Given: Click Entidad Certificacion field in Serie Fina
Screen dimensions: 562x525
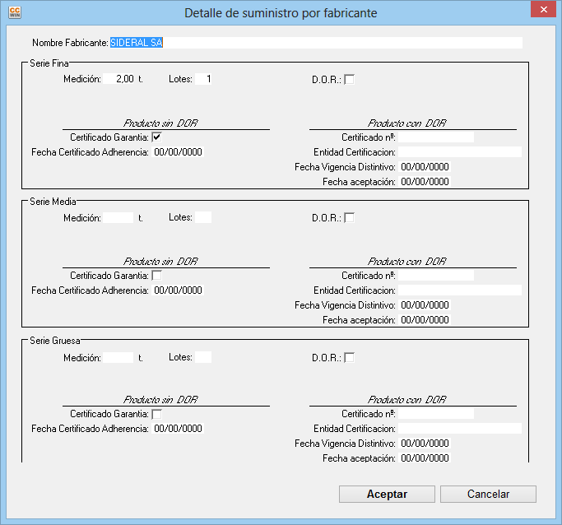Looking at the screenshot, I should point(460,152).
